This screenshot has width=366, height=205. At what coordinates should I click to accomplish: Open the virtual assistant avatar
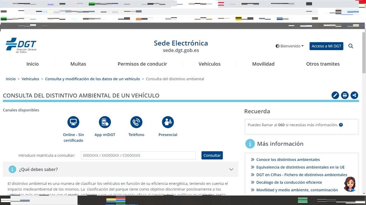350,184
